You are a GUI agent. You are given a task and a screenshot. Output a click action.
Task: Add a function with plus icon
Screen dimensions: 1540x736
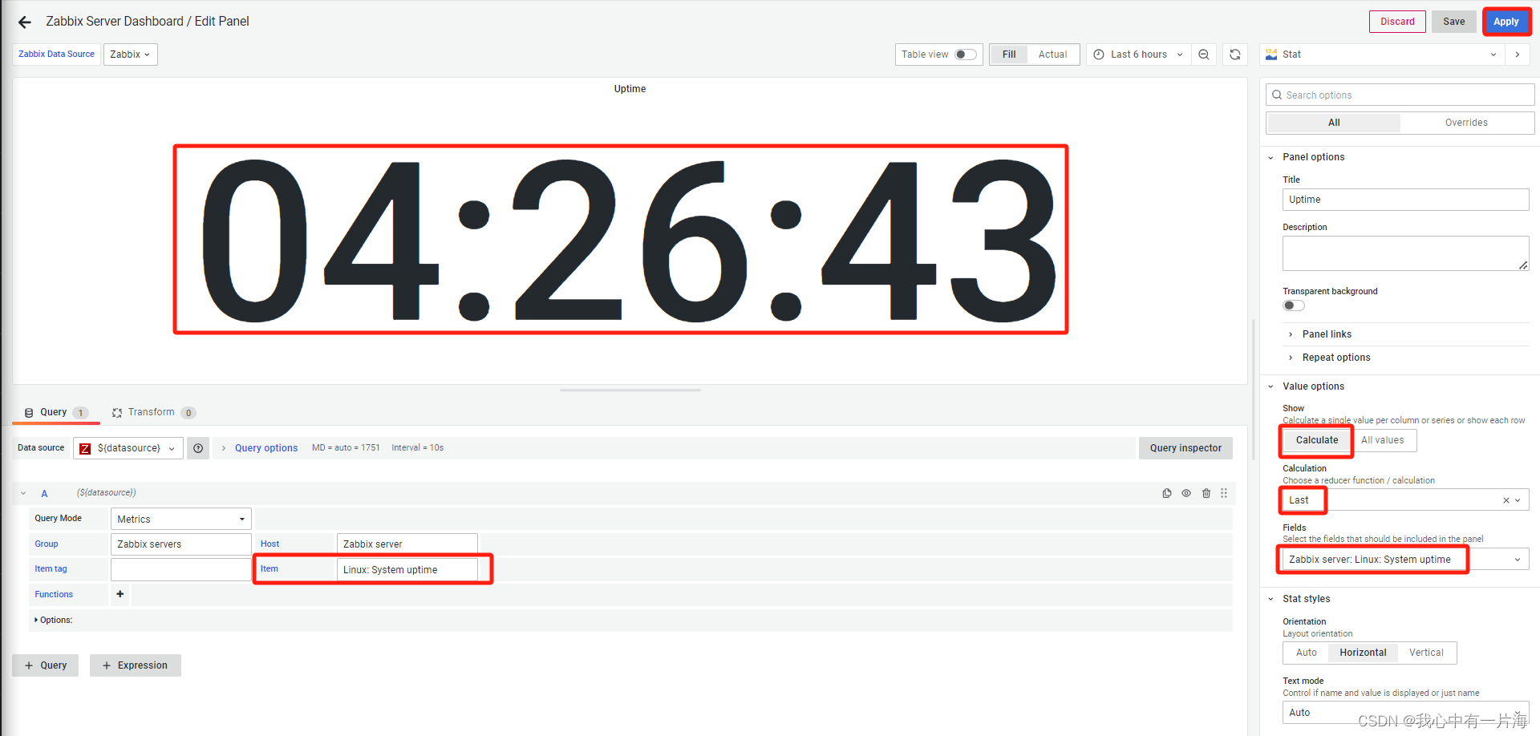120,594
